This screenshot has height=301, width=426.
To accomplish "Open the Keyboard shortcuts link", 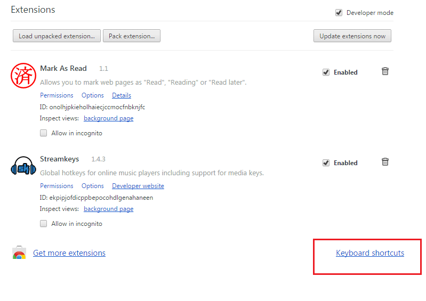I will [370, 253].
